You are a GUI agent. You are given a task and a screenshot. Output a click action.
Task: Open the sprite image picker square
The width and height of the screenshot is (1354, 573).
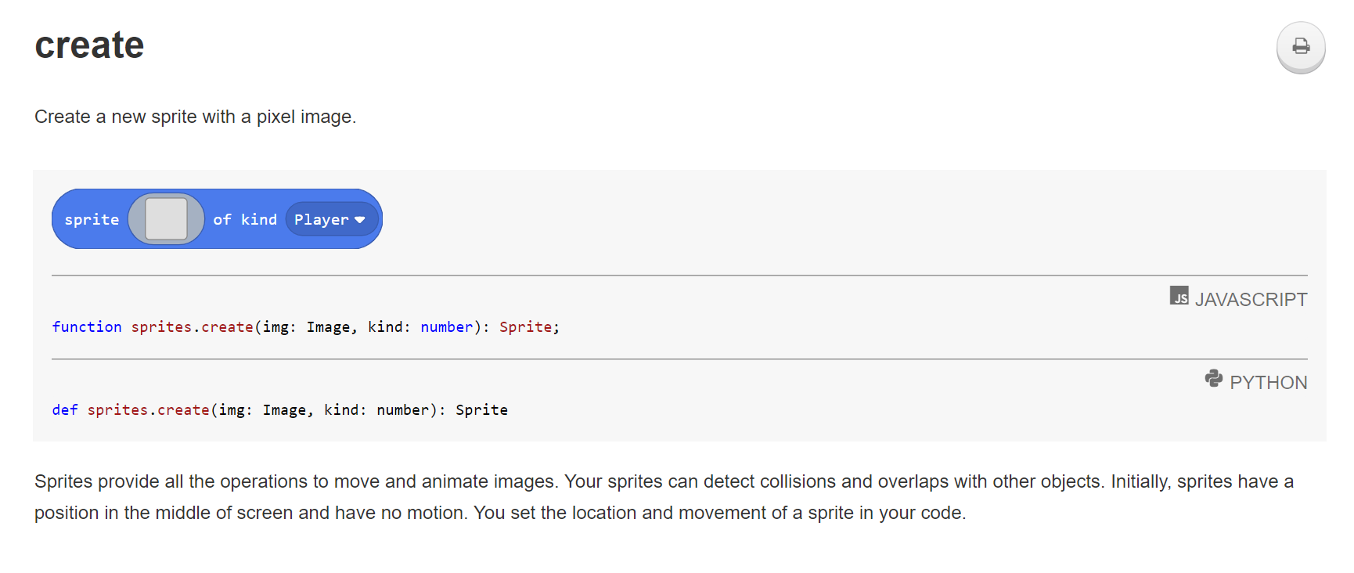(166, 219)
